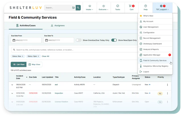Open My Account
The height and width of the screenshot is (117, 182).
coord(155,21)
